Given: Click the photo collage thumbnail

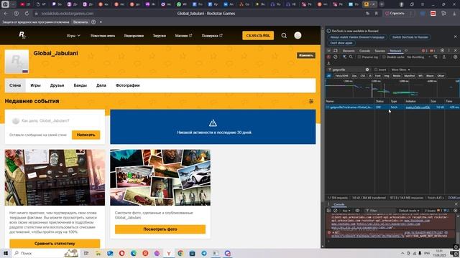Looking at the screenshot, I should tap(160, 178).
